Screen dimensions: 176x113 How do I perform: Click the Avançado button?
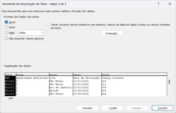(x=112, y=33)
